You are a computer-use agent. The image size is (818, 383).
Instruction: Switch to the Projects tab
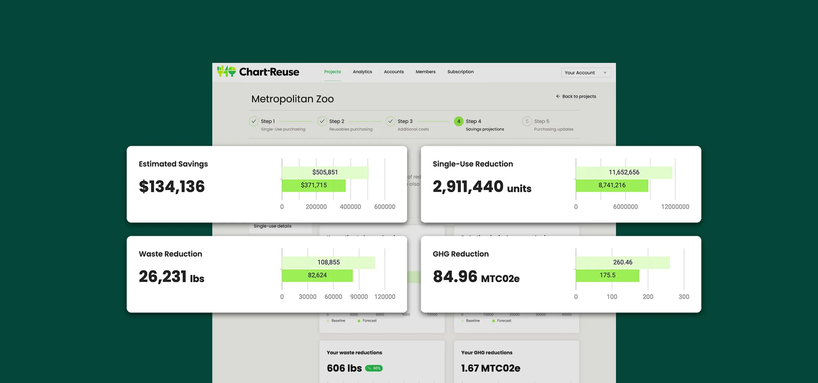pos(332,72)
